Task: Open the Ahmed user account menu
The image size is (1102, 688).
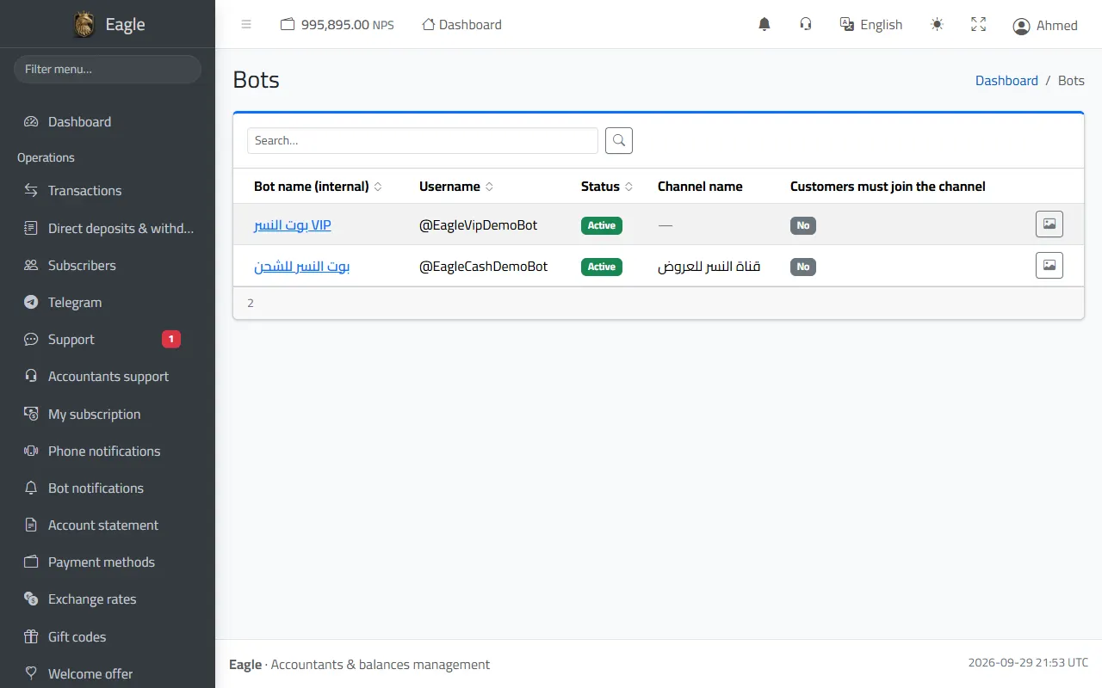Action: (1045, 26)
